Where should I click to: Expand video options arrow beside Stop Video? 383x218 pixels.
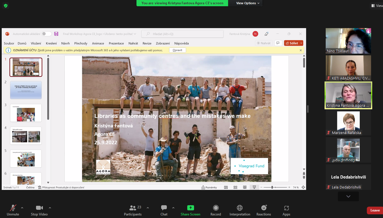50,208
